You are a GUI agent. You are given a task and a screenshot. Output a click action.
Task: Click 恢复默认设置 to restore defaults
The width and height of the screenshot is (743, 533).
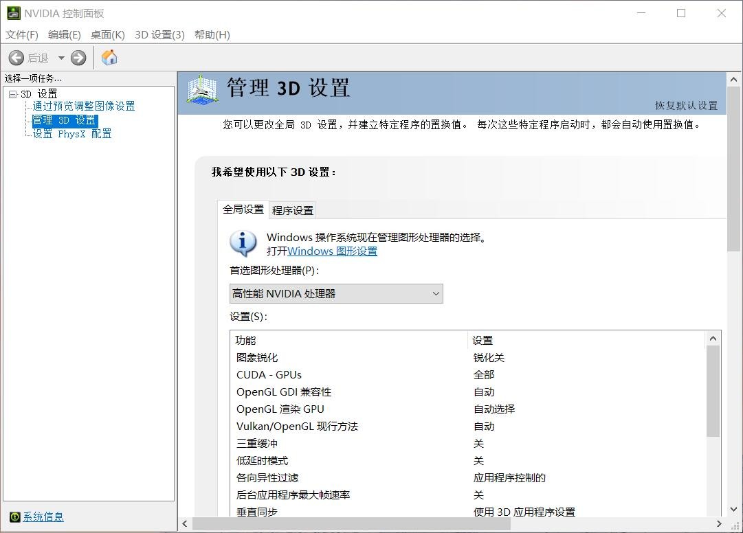point(686,106)
